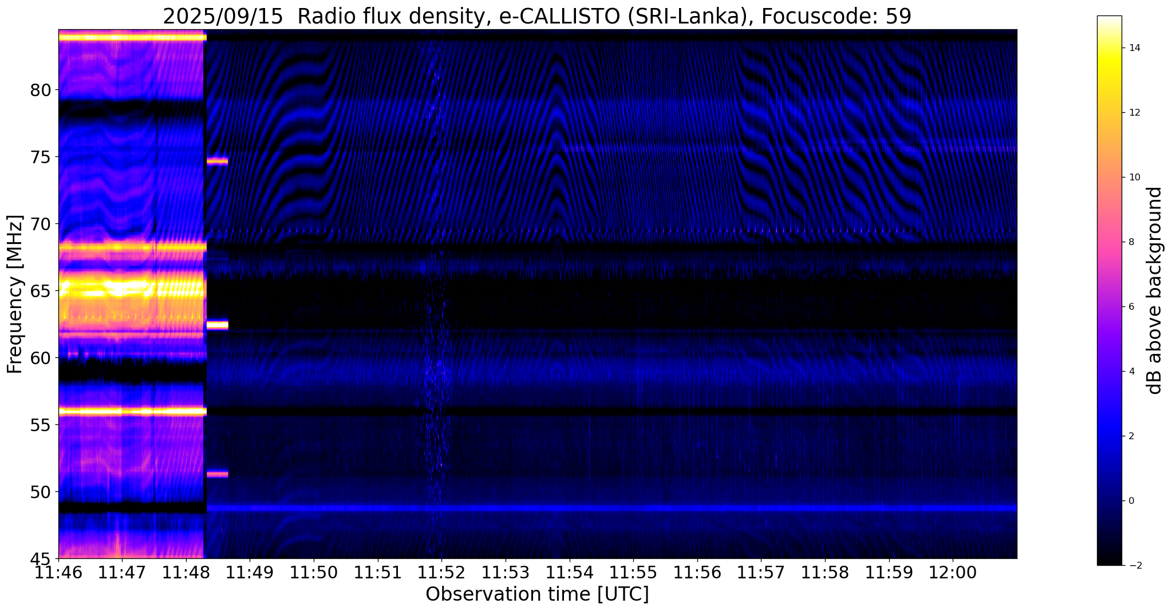Click the colorbar tick value 12
This screenshot has width=1172, height=611.
(x=1134, y=113)
